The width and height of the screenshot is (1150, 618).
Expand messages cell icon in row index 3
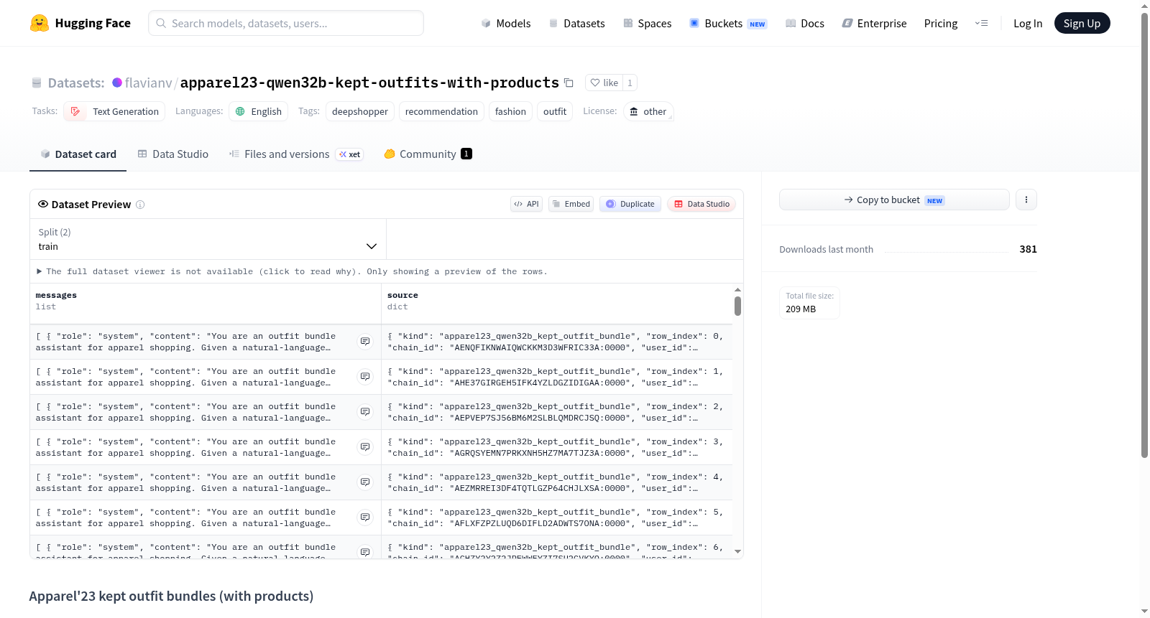[x=365, y=447]
